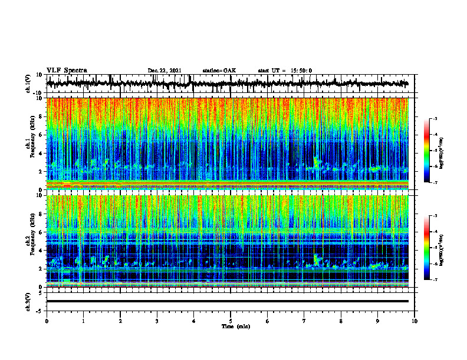Click time axis tick label "2"
467x360 pixels.
coord(120,321)
